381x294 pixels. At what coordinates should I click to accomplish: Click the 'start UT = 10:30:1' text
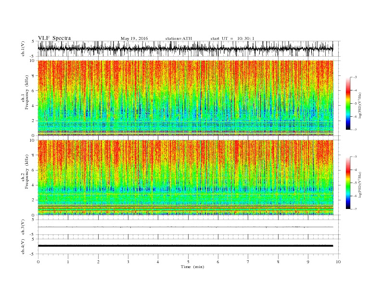coord(232,38)
